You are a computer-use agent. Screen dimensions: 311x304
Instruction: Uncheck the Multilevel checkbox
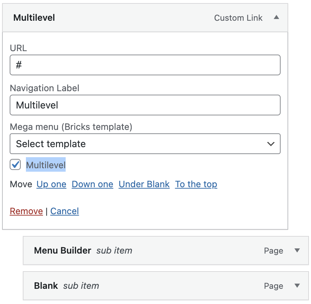point(16,165)
